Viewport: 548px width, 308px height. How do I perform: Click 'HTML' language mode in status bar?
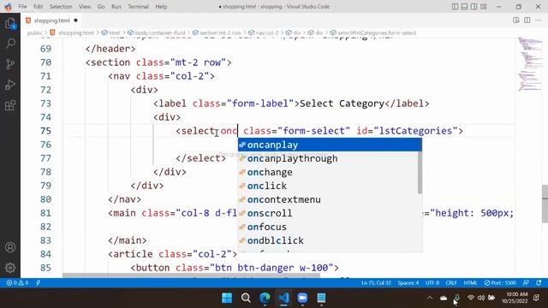pyautogui.click(x=470, y=283)
